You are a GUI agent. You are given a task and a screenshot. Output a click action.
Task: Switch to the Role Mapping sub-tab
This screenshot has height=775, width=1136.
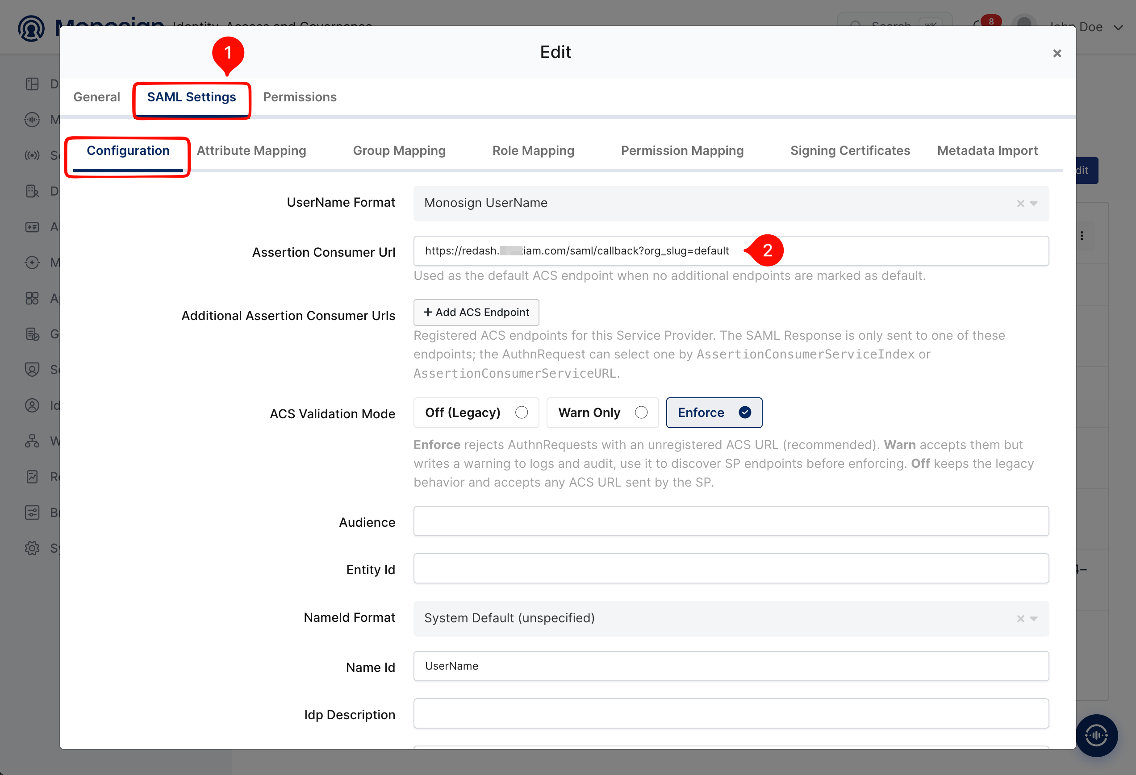533,150
